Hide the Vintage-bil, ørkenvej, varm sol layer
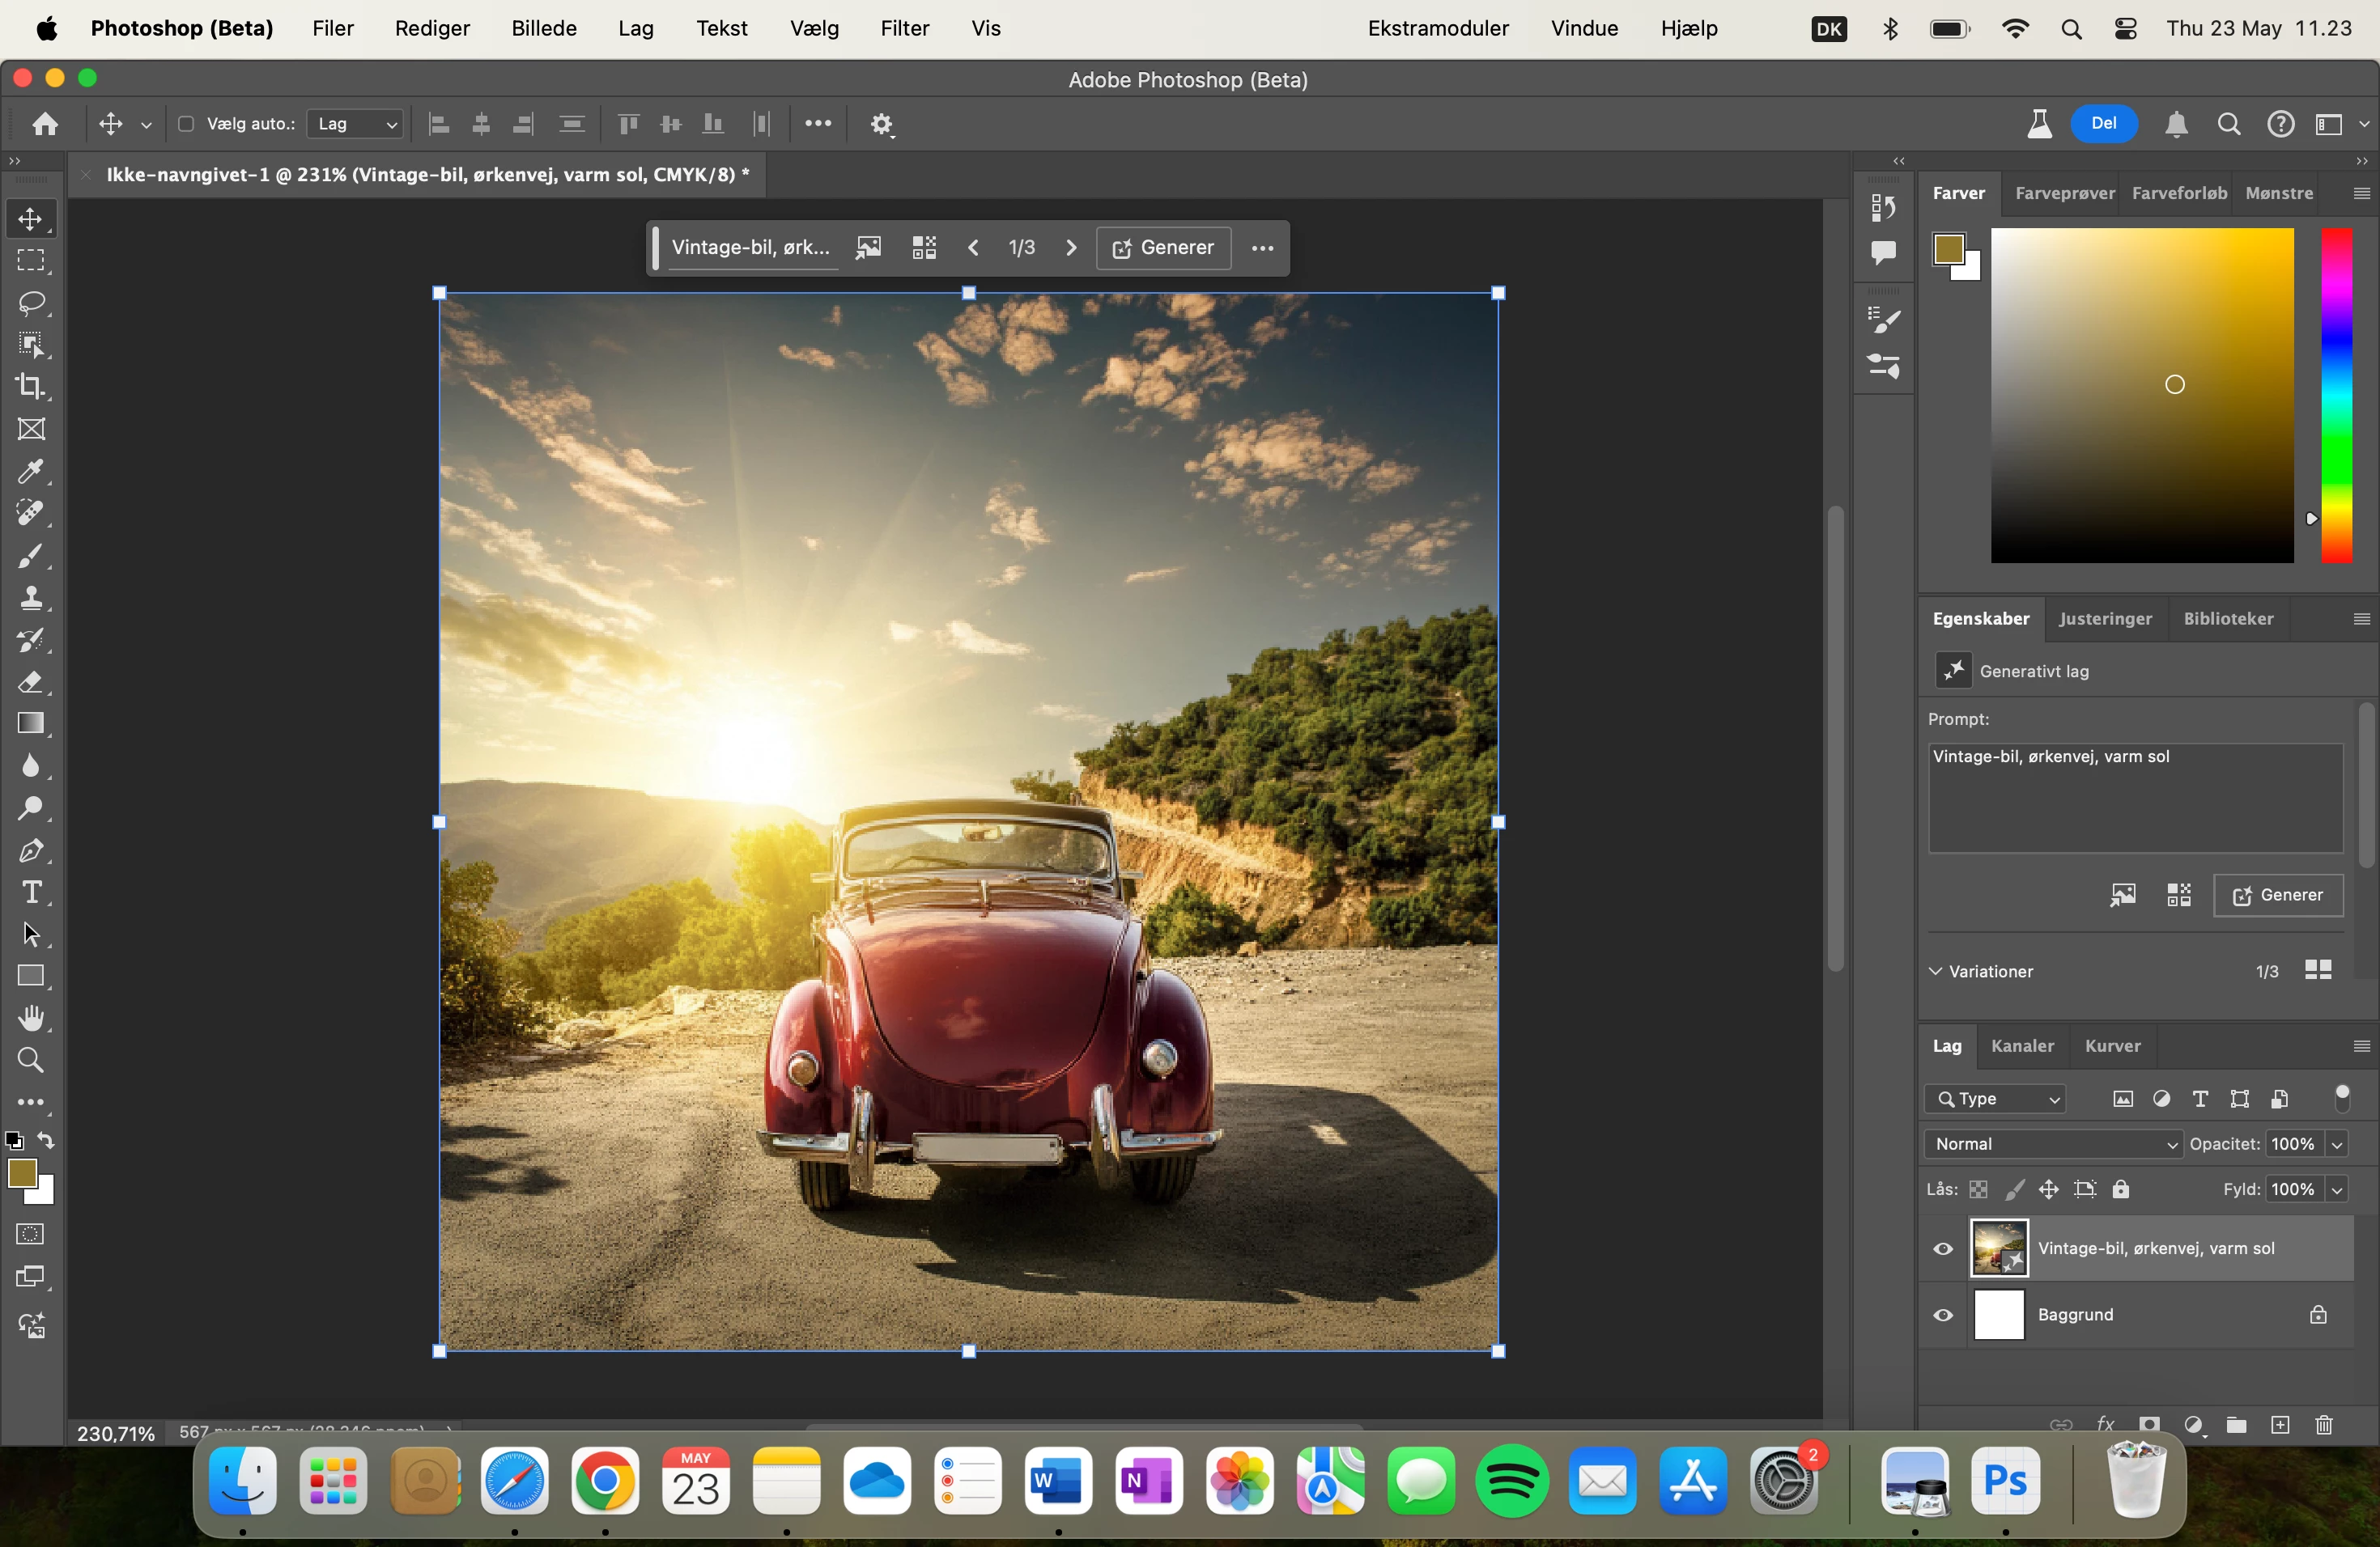 [1943, 1248]
